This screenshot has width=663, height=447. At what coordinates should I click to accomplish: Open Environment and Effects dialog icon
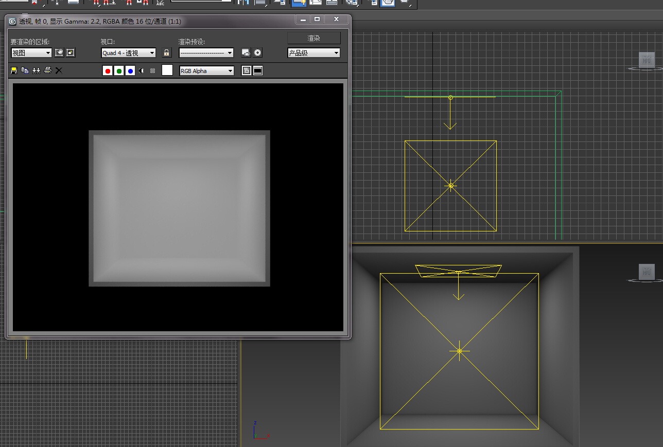pyautogui.click(x=258, y=52)
